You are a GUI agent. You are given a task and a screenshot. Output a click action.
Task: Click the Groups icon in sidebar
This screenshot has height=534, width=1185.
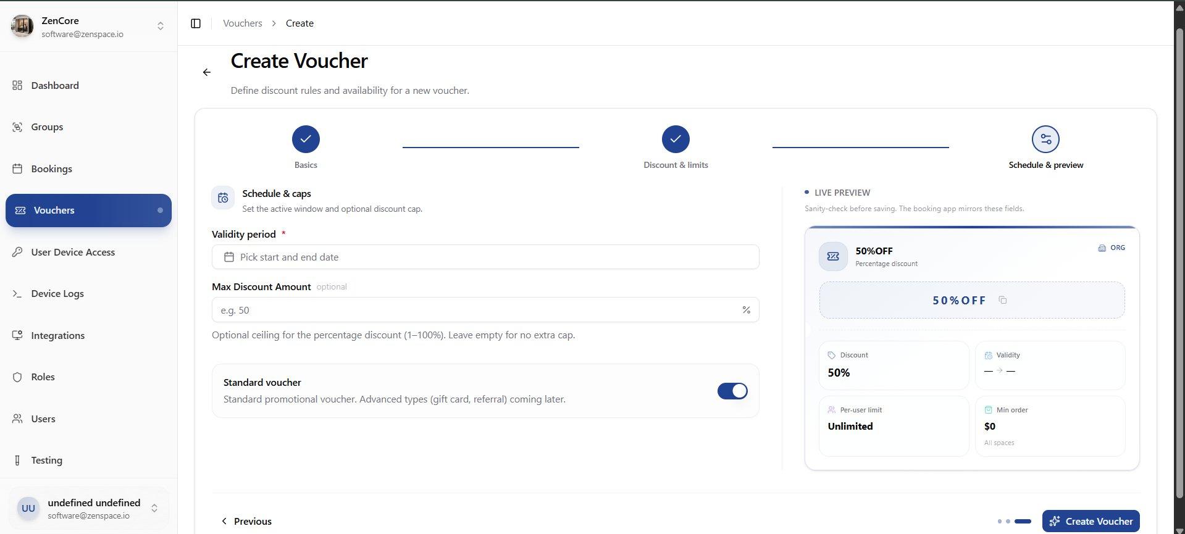pos(17,127)
